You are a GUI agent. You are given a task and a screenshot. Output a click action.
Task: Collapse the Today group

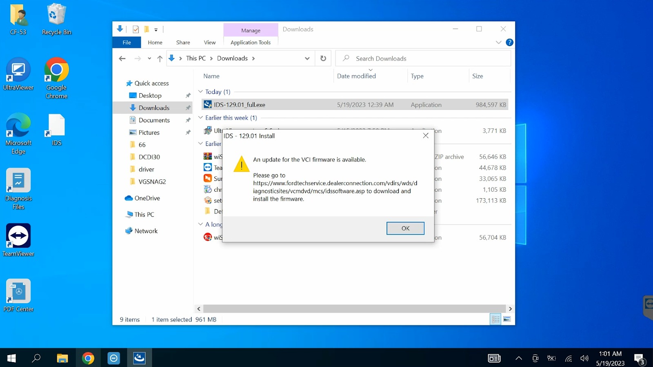tap(200, 92)
